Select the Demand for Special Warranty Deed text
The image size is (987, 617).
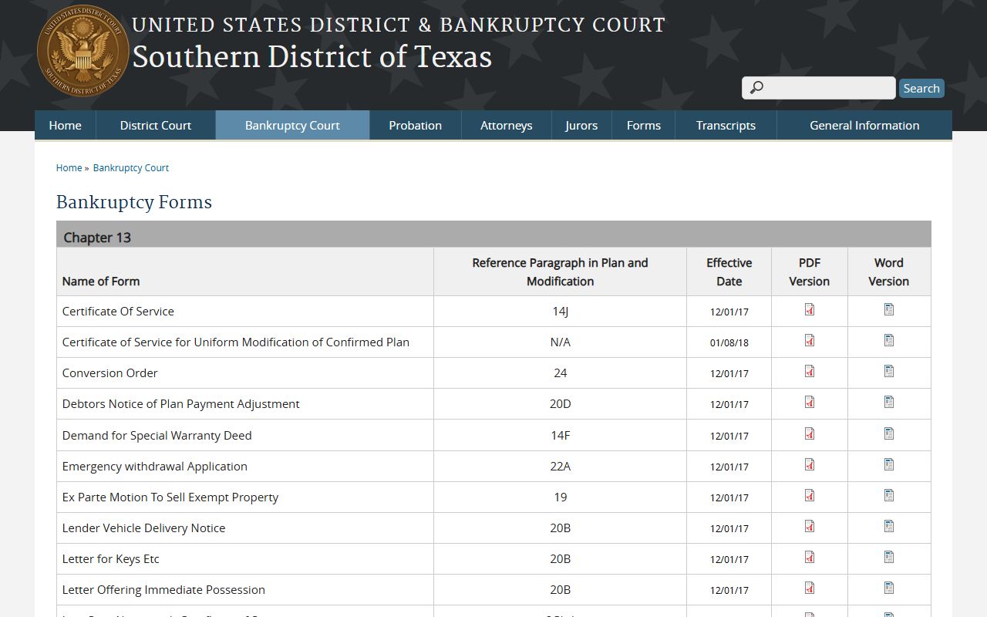tap(157, 435)
